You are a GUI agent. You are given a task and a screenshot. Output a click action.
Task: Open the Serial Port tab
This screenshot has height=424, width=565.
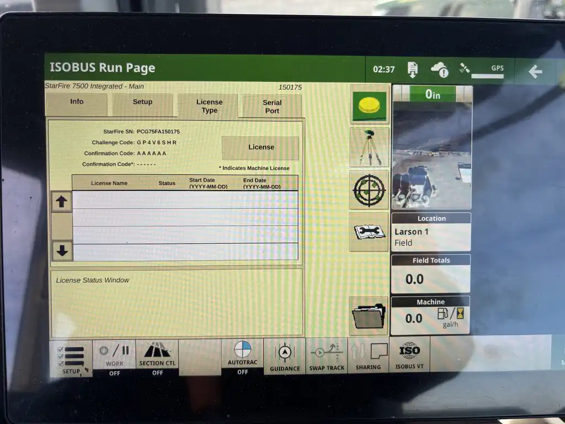[x=272, y=107]
